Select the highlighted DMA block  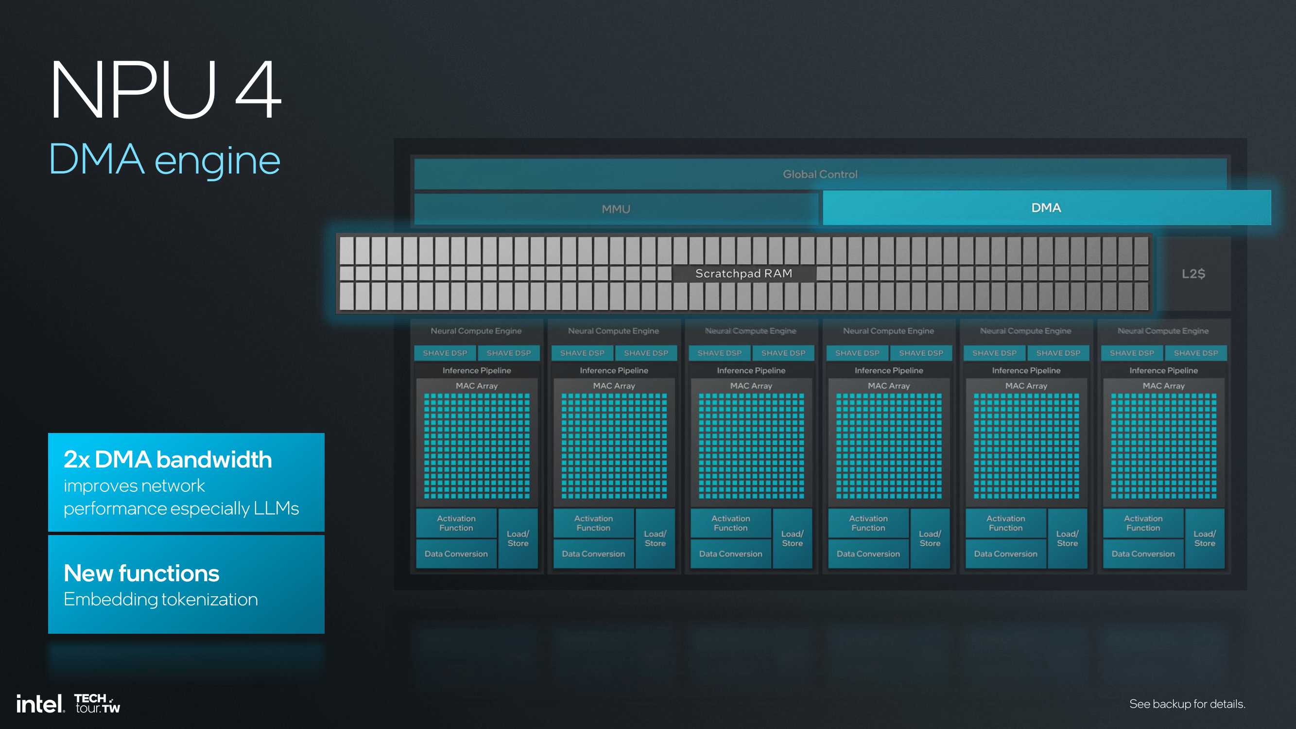point(1046,208)
